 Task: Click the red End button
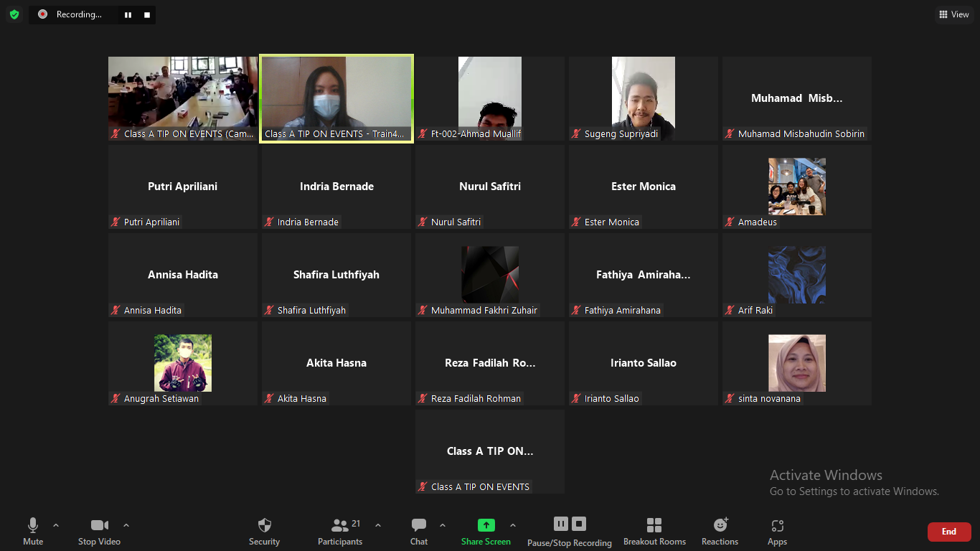(x=948, y=532)
